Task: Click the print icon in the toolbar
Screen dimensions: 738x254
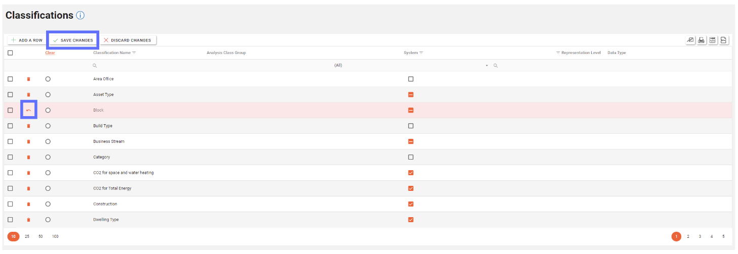Action: (702, 40)
